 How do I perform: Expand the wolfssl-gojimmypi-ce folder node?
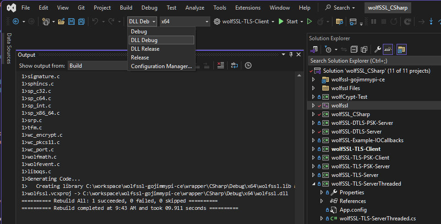[313, 80]
